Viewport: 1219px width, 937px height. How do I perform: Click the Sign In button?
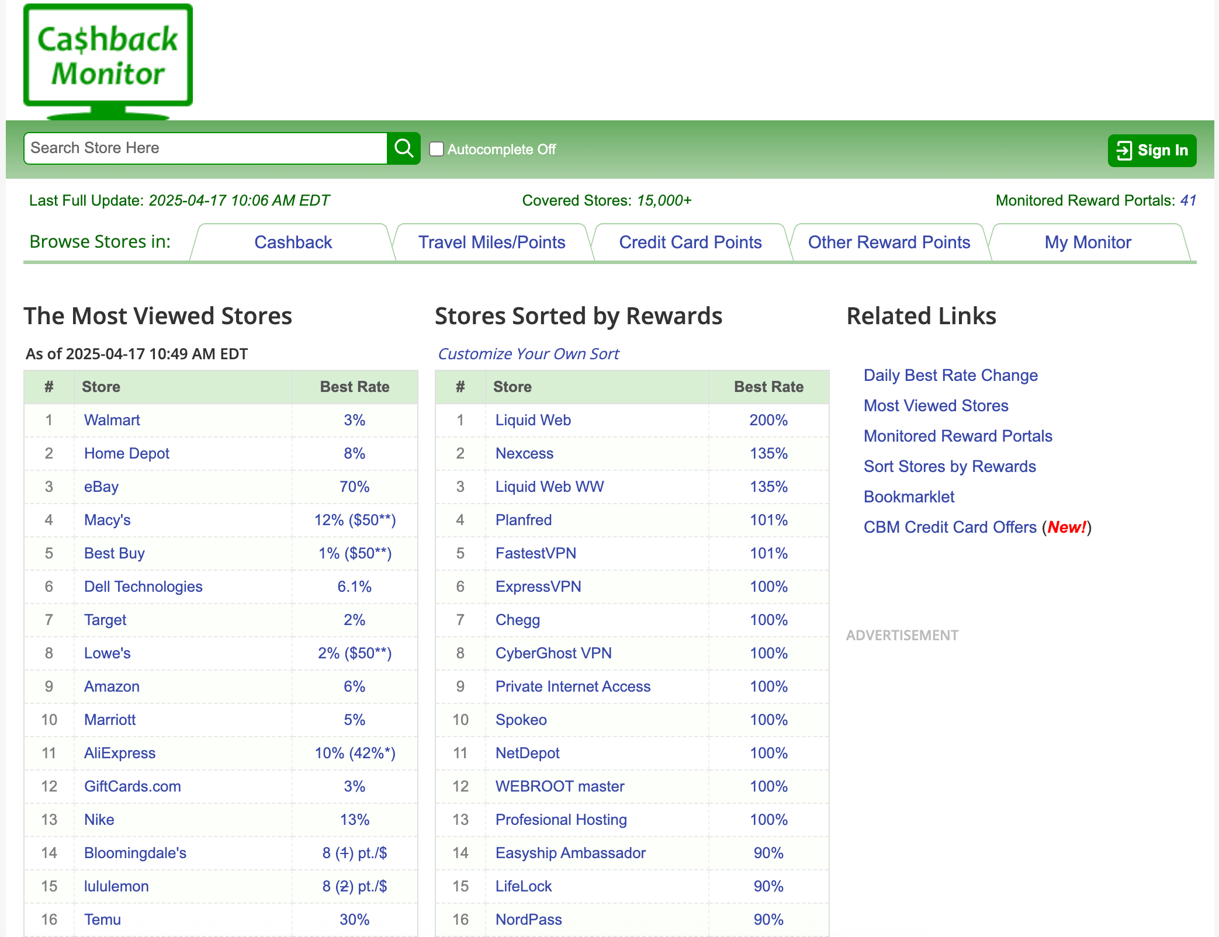[1152, 151]
